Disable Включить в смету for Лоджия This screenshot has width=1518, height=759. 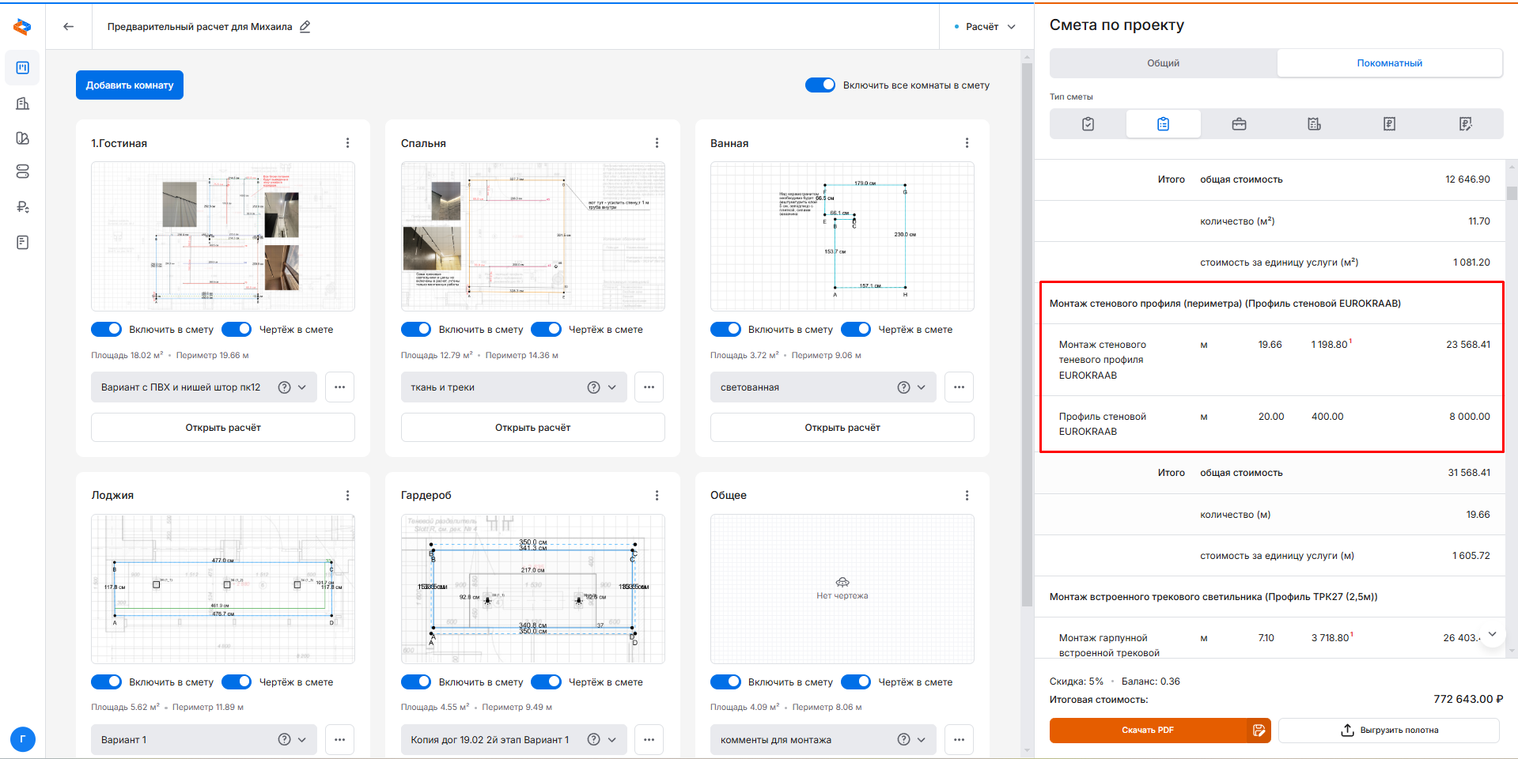[x=107, y=682]
